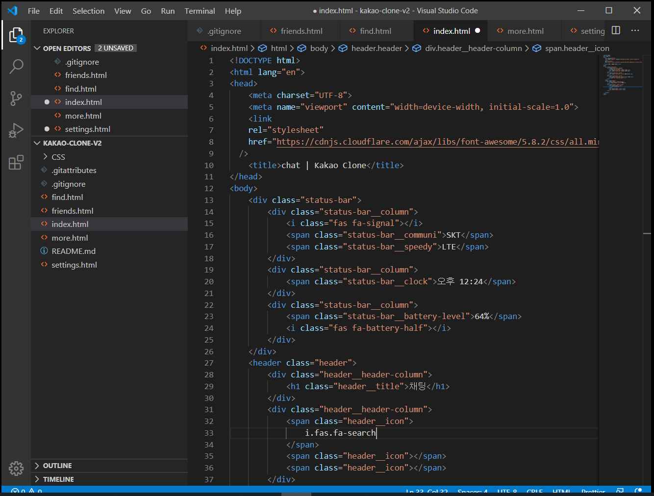Open the Selection menu
This screenshot has height=496, width=654.
[88, 11]
